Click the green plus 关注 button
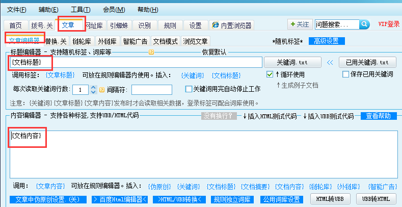402x207 pixels. point(299,24)
